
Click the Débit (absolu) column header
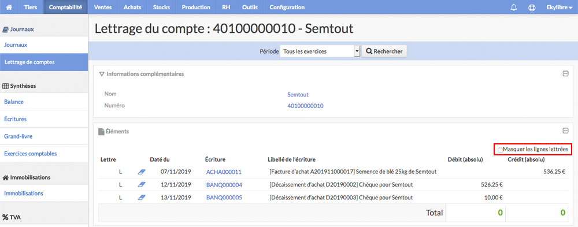click(465, 159)
